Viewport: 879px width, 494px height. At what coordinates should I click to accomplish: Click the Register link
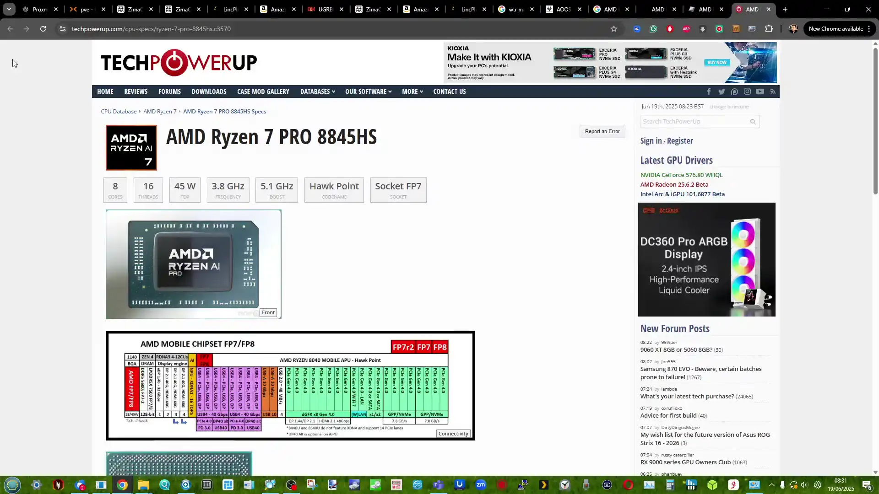[x=680, y=141]
